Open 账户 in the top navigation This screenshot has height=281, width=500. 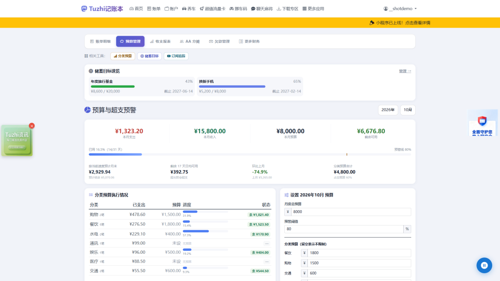(x=171, y=9)
